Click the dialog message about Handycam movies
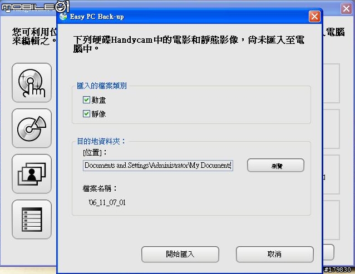The height and width of the screenshot is (274, 355). click(x=189, y=44)
